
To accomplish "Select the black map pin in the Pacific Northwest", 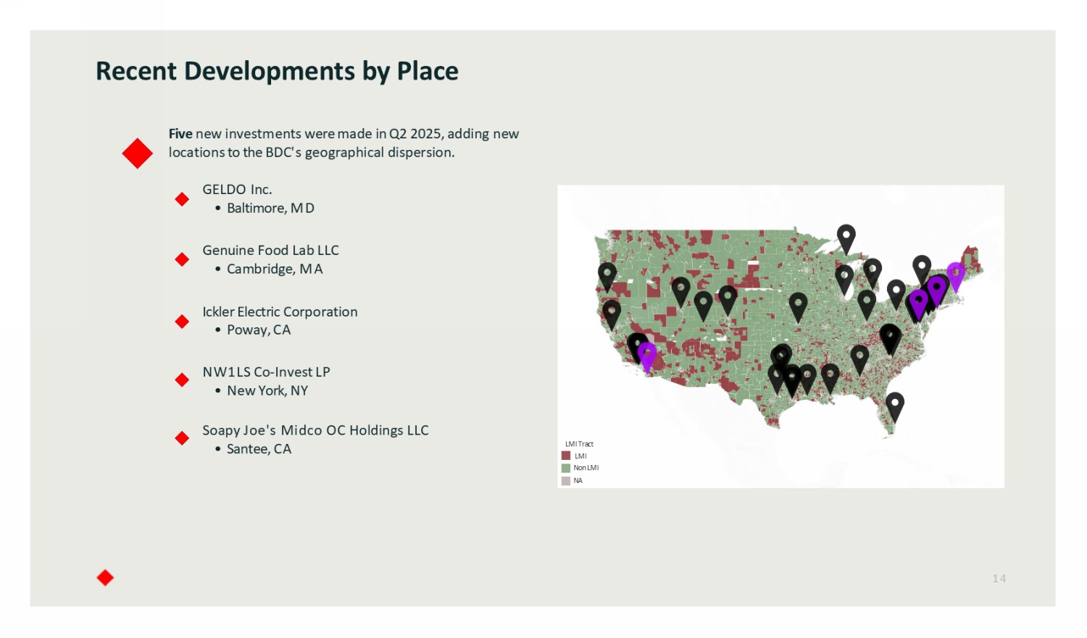I will coord(607,276).
